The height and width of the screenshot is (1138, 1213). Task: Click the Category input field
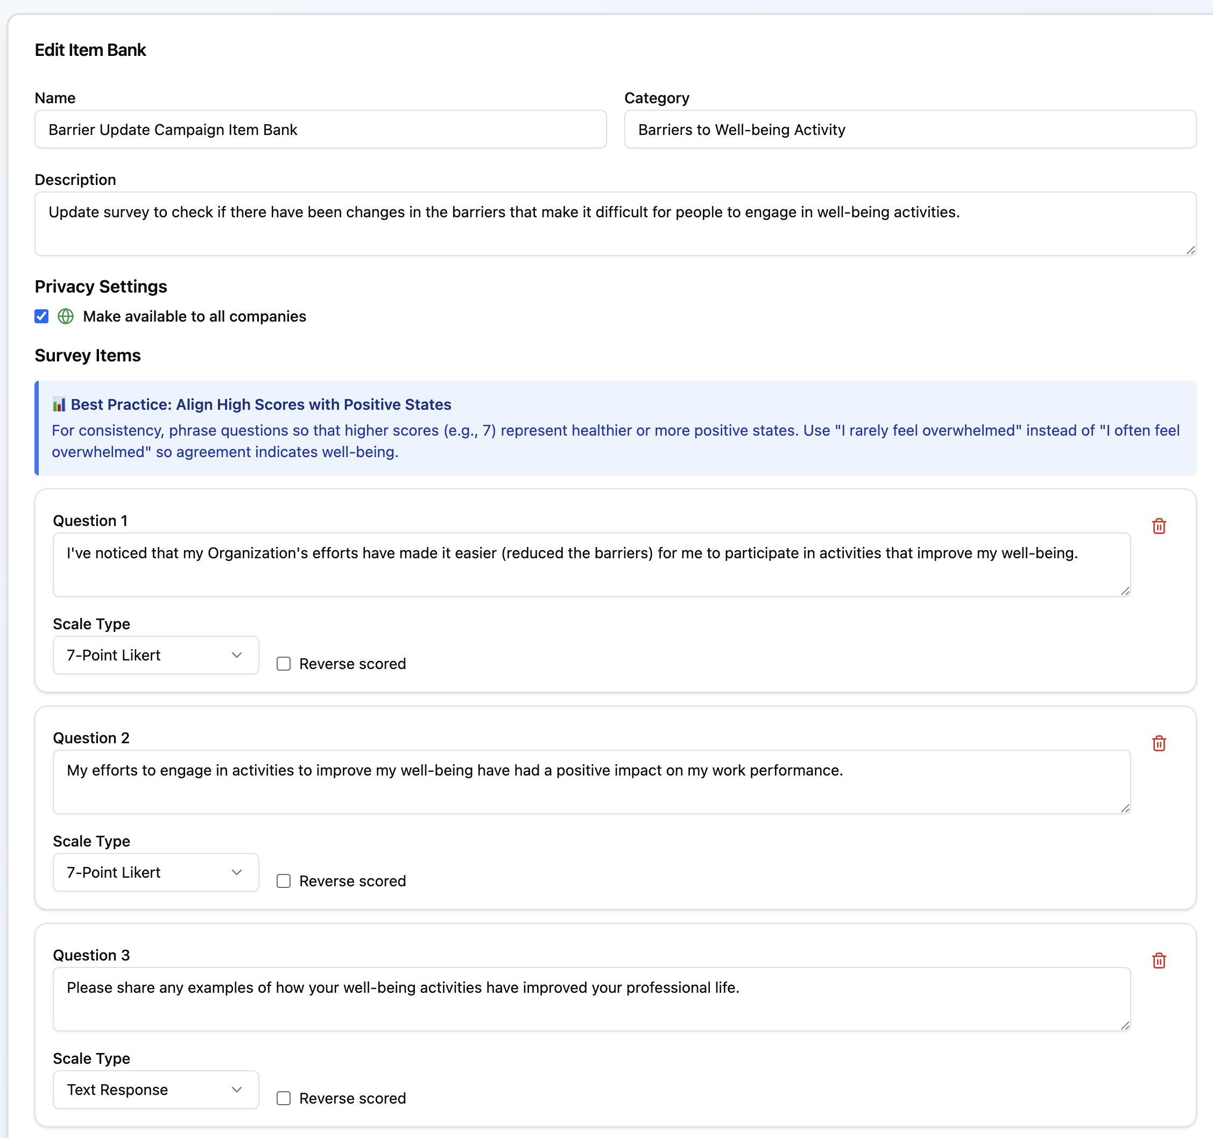[909, 129]
